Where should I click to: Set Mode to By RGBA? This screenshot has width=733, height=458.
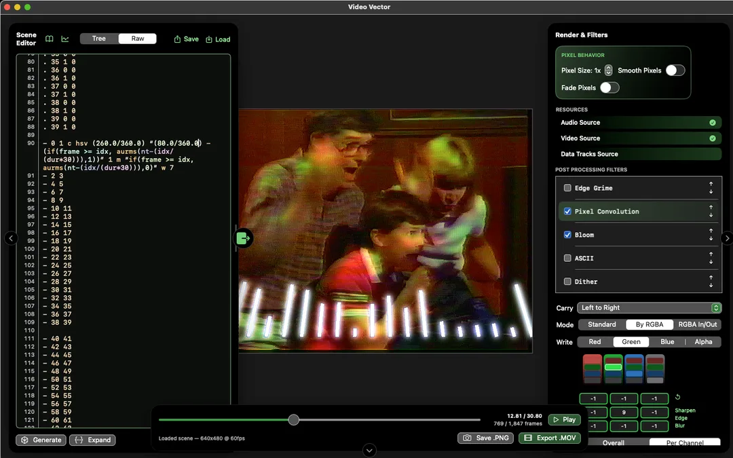[x=650, y=324]
